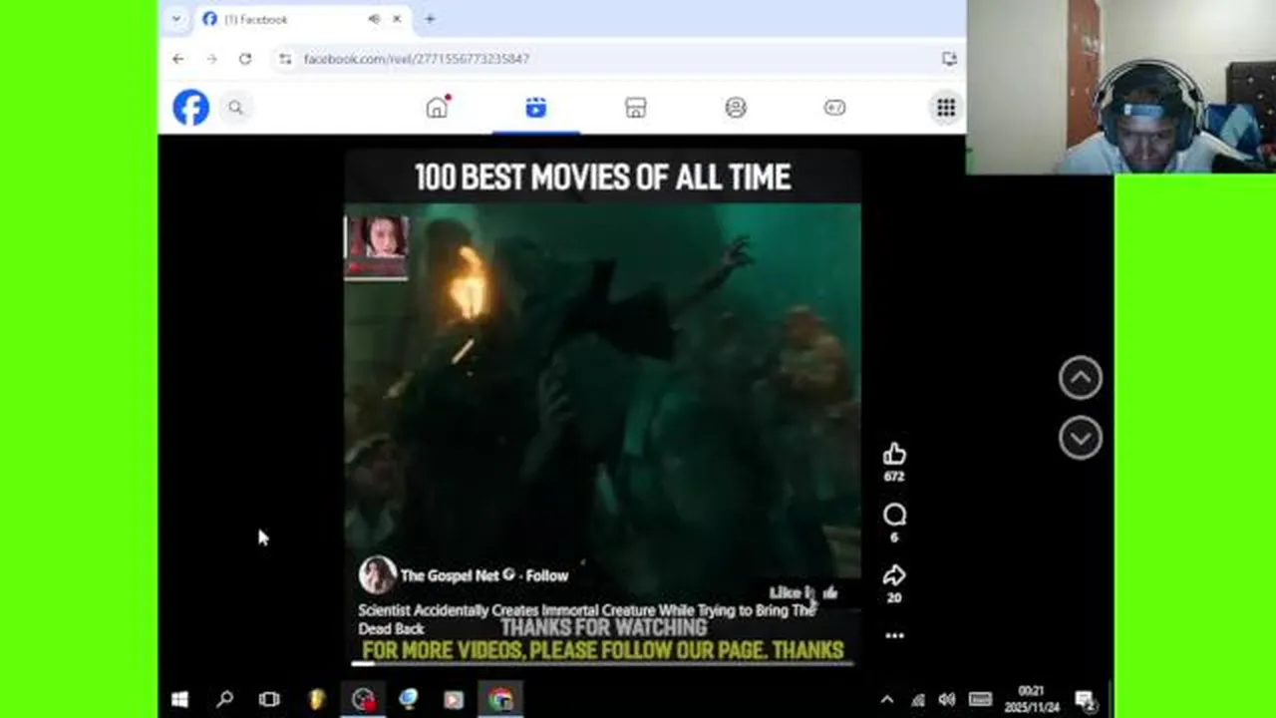Open the Facebook menu grid
This screenshot has width=1276, height=718.
(x=946, y=108)
